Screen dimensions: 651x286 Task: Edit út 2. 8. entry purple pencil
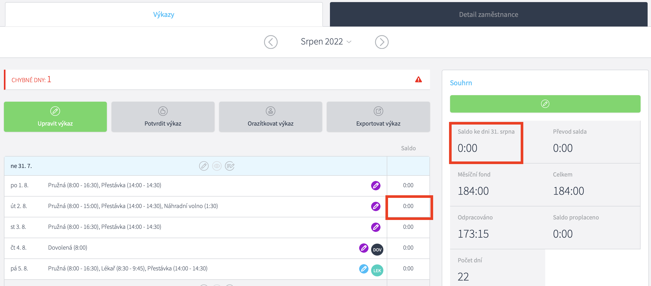click(x=376, y=206)
